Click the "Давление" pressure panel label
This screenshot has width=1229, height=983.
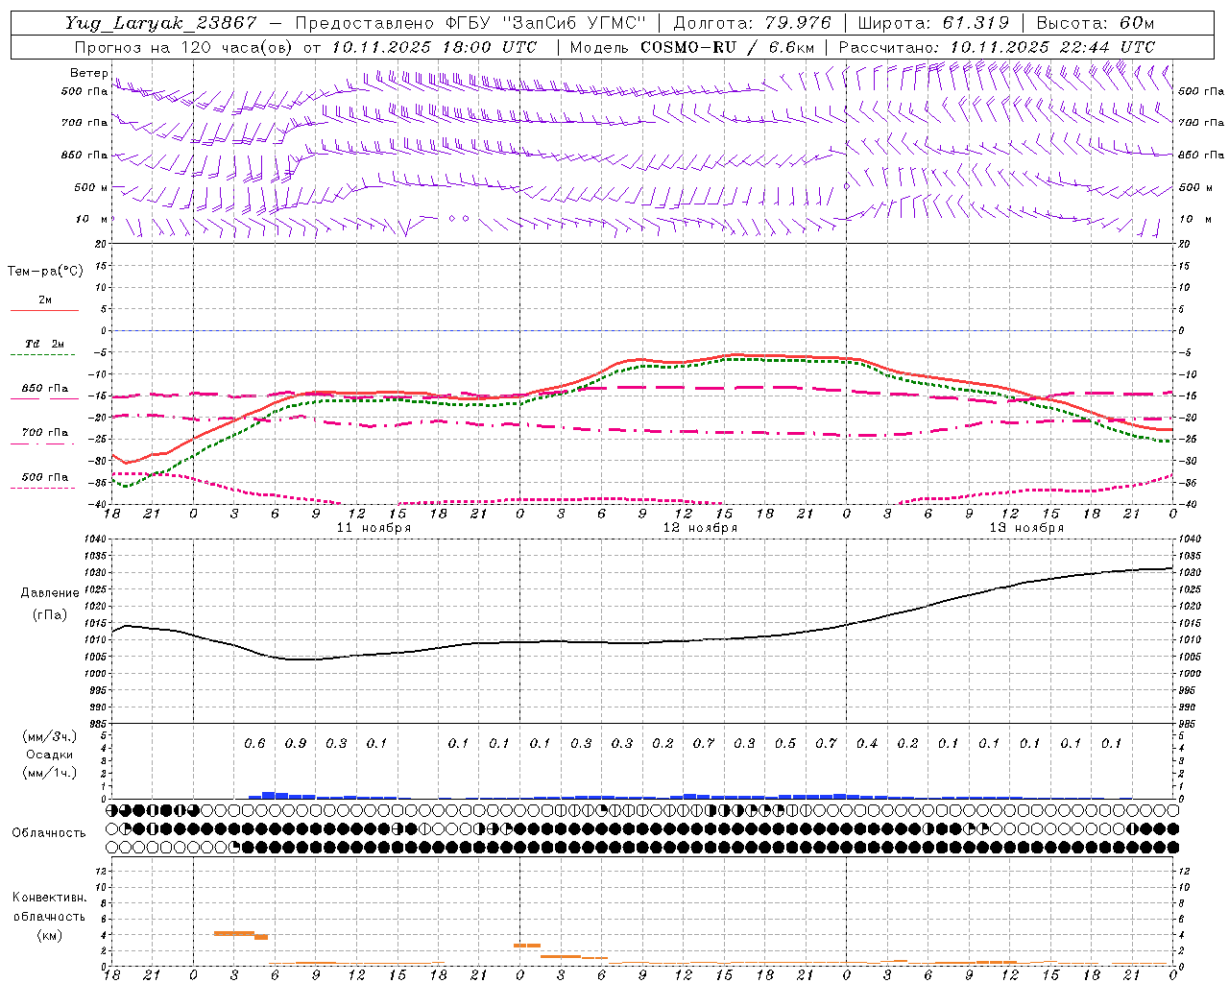(50, 593)
